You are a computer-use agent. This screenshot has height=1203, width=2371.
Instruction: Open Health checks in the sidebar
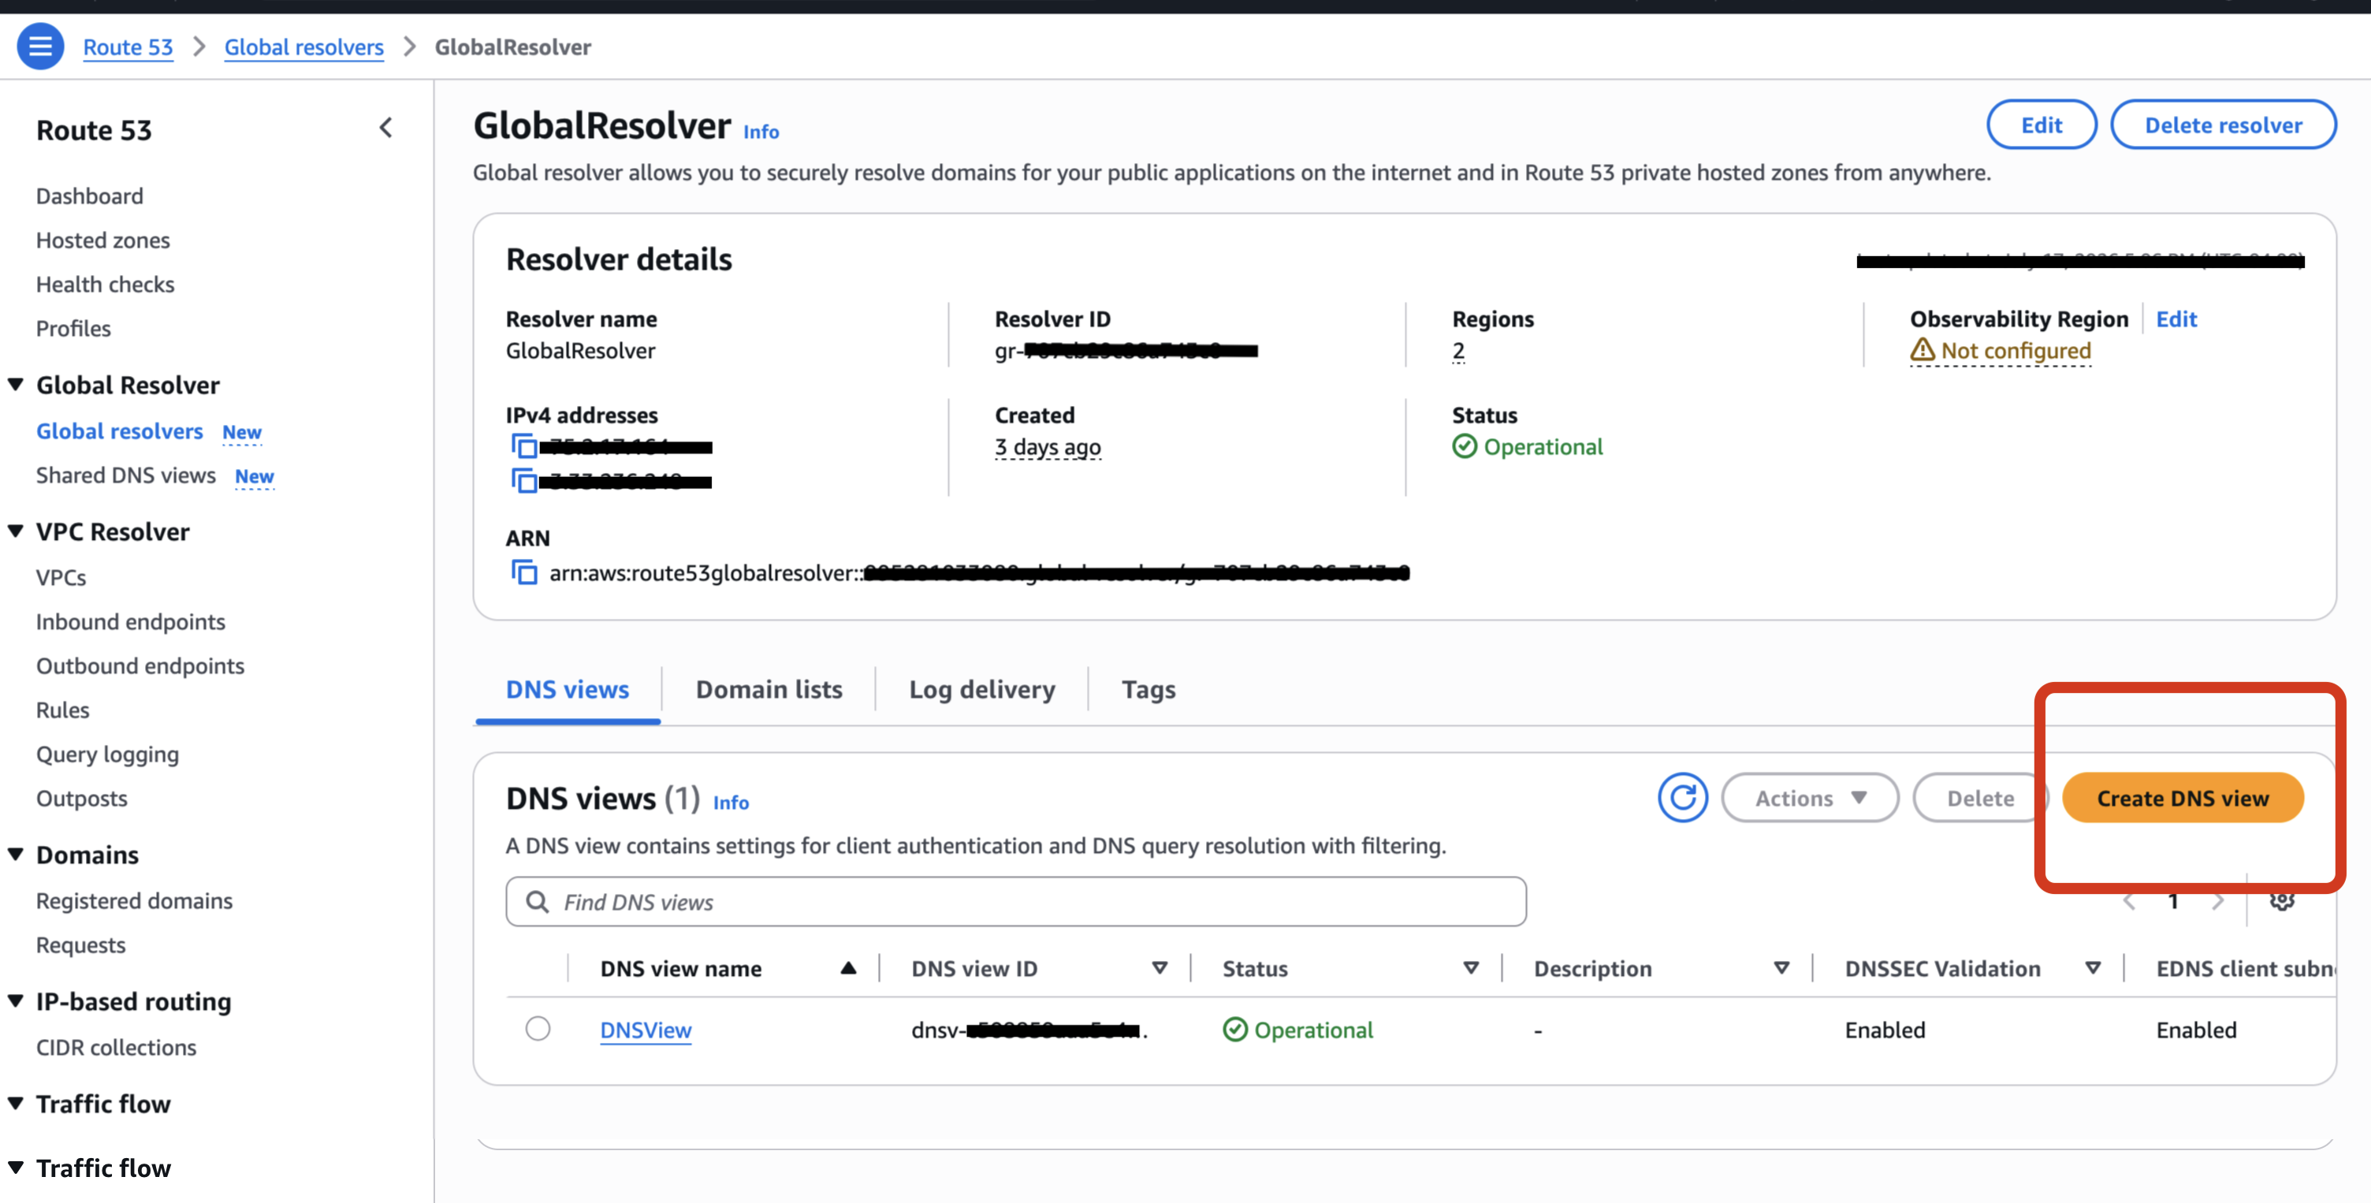(105, 285)
